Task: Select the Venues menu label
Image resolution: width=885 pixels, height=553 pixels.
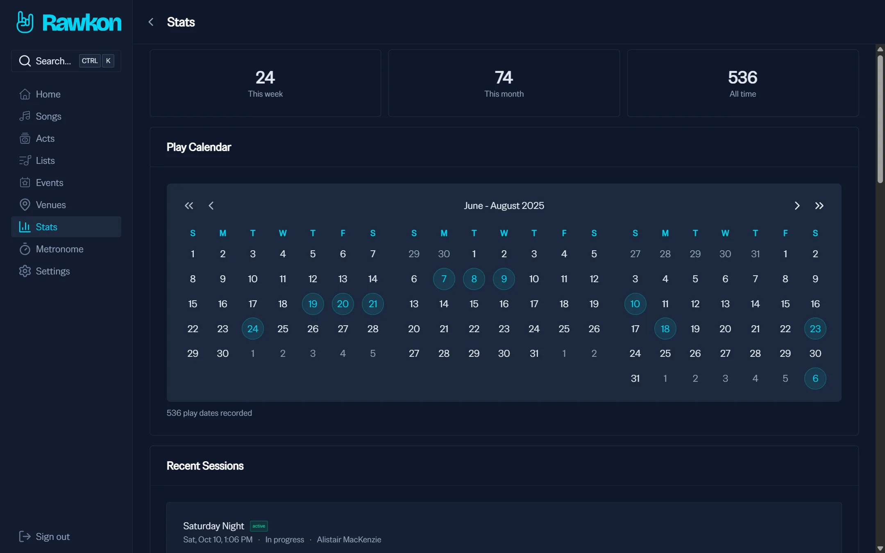Action: [51, 205]
